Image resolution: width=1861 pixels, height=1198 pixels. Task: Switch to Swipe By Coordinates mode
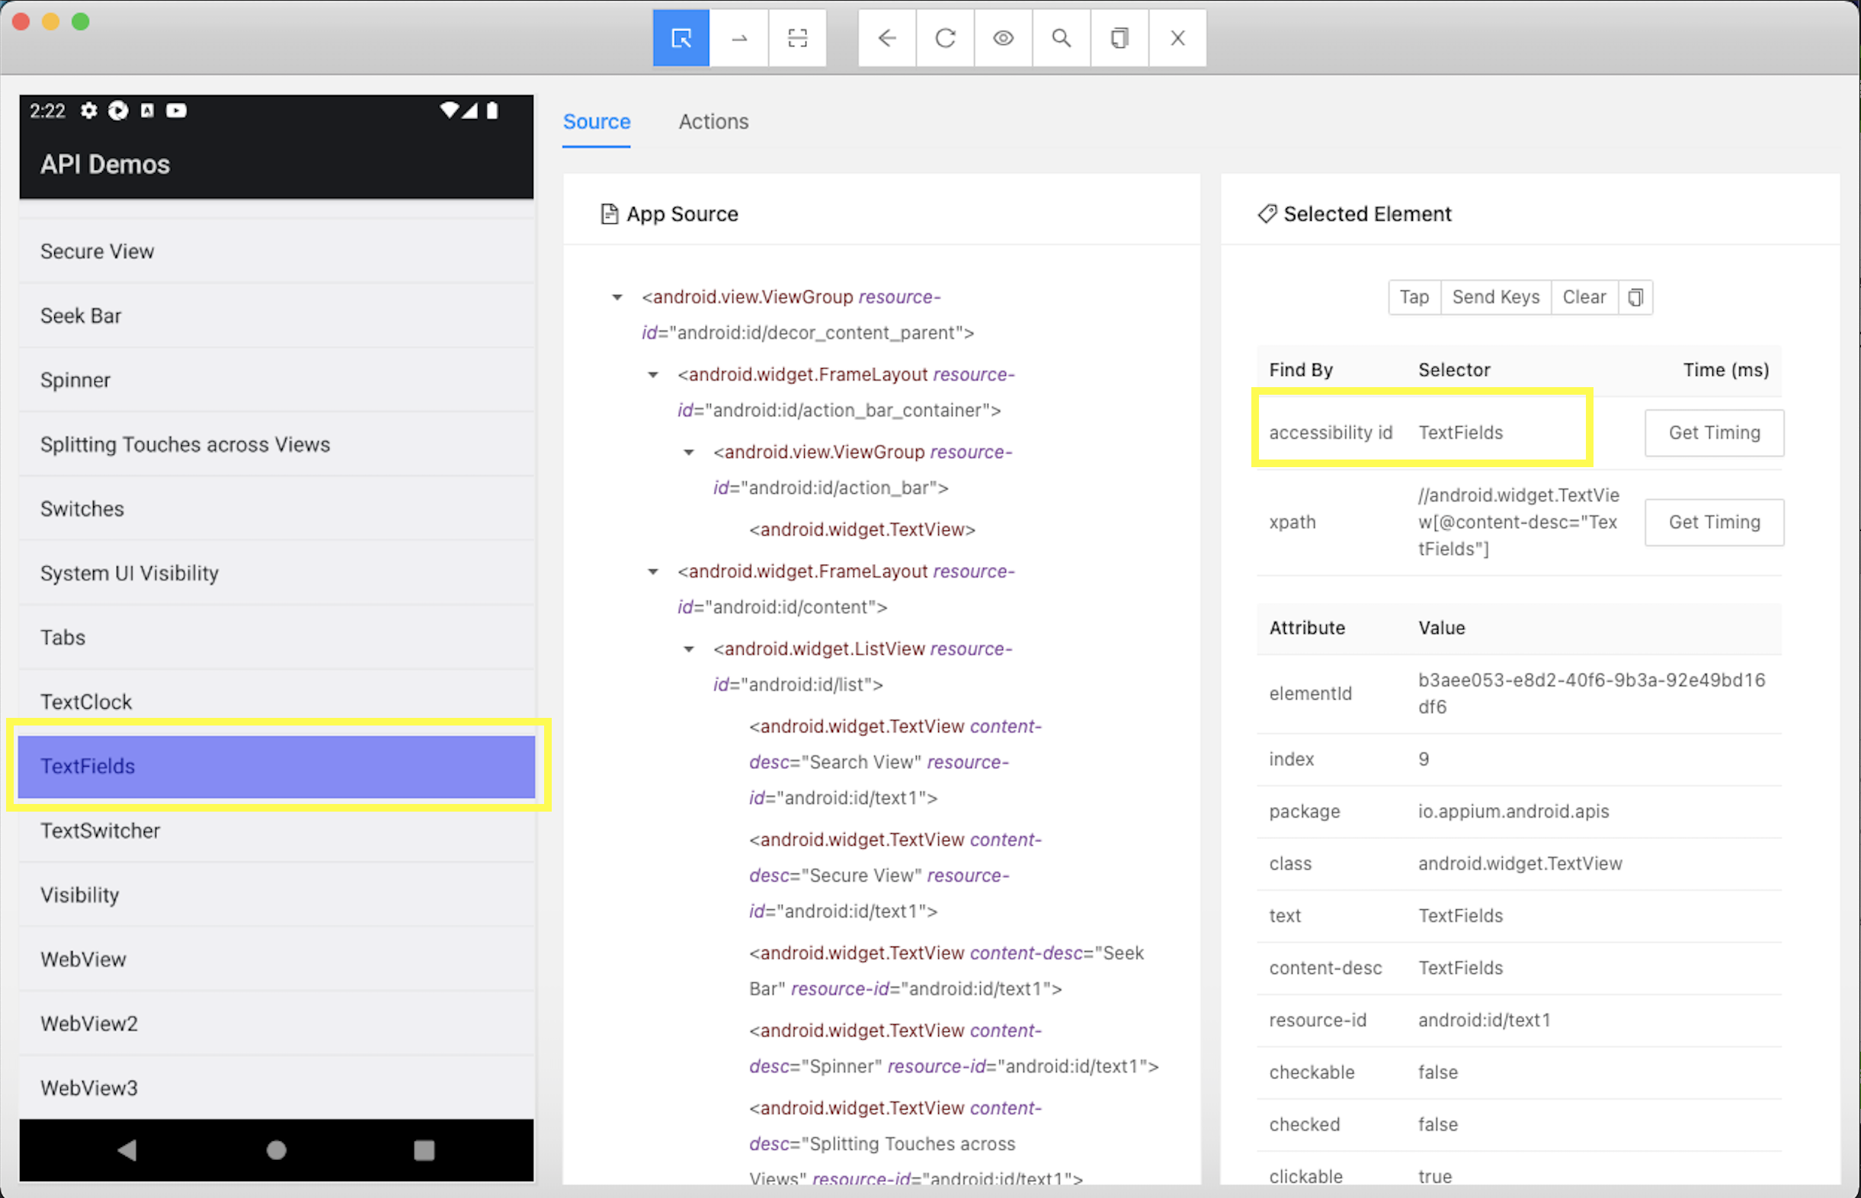coord(738,38)
